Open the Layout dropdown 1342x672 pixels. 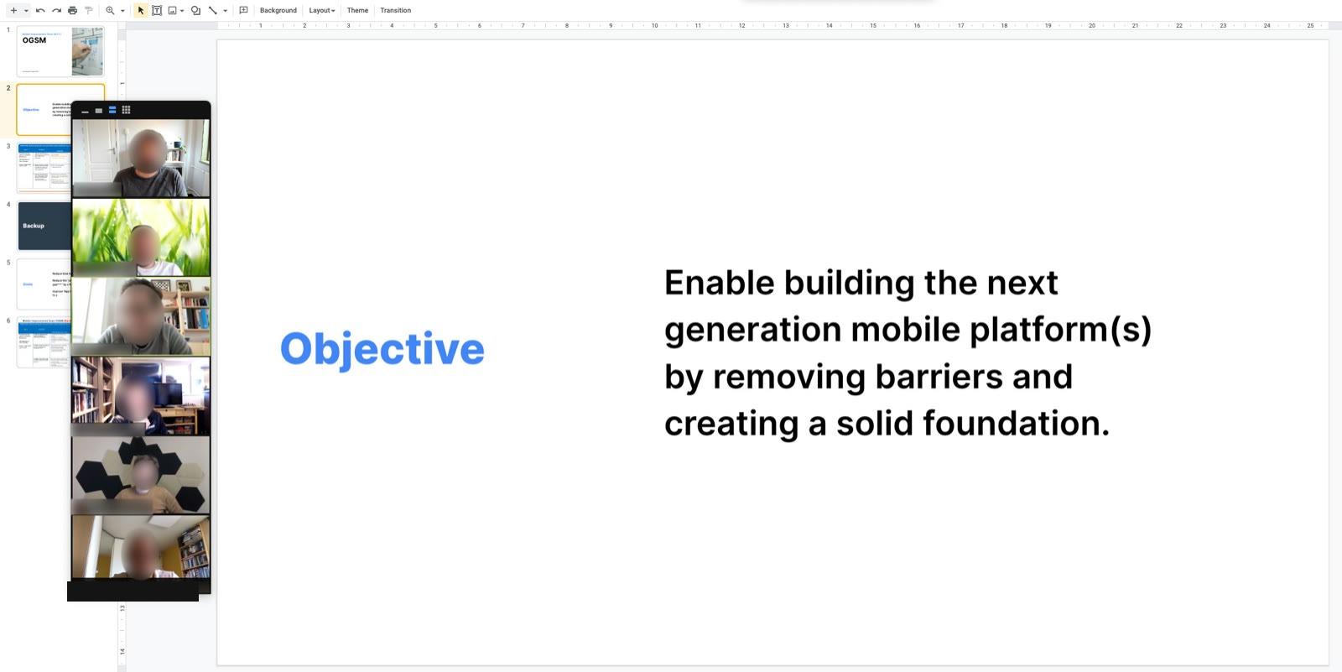322,10
